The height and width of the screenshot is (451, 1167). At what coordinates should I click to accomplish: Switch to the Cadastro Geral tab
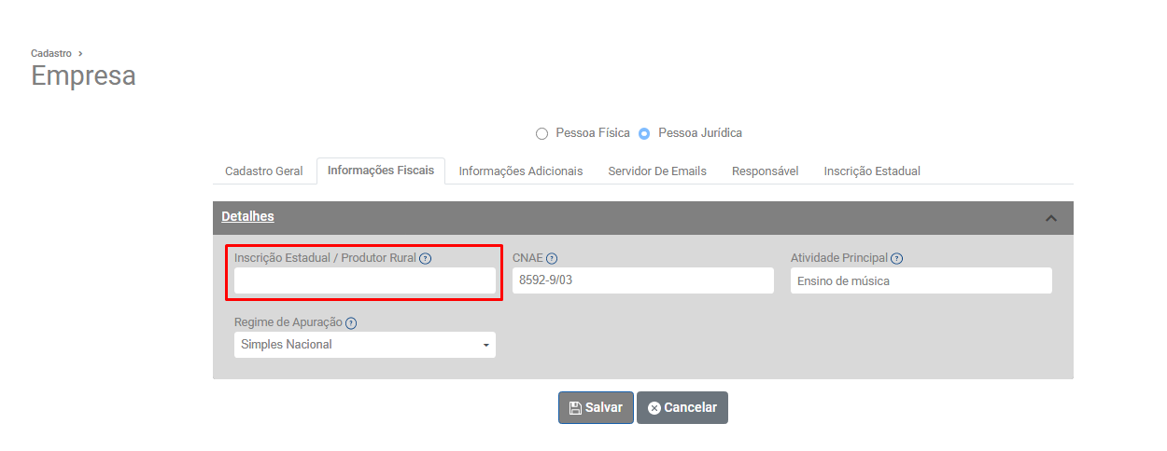pos(264,171)
